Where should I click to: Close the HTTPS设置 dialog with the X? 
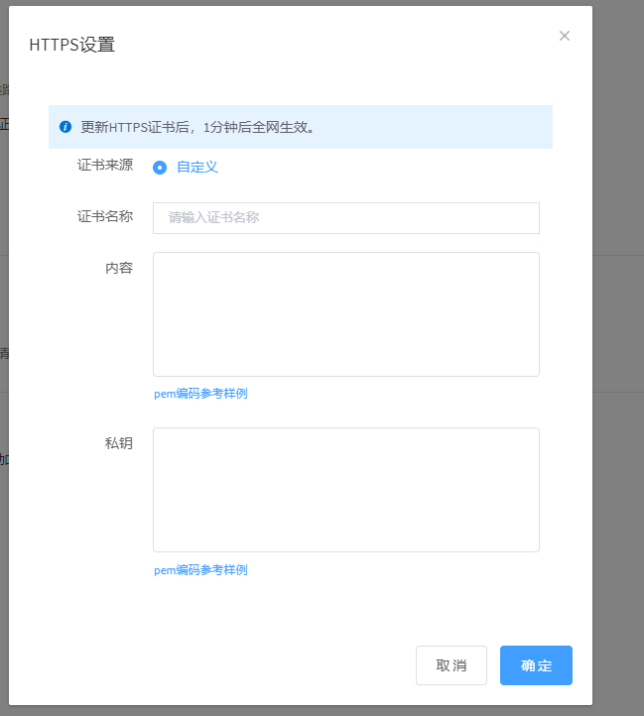(x=565, y=36)
